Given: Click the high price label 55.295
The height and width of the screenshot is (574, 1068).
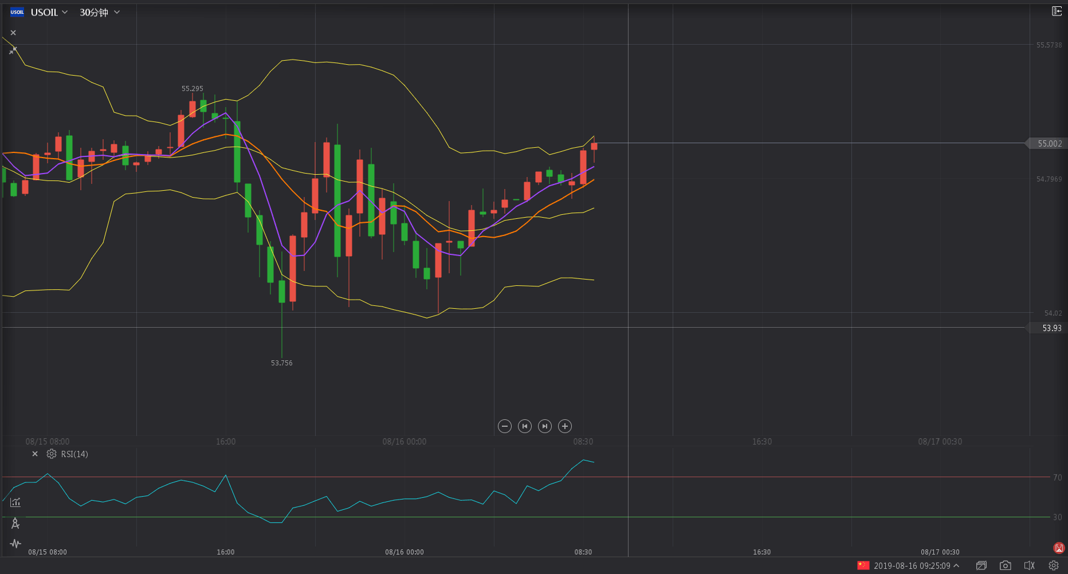Looking at the screenshot, I should (193, 89).
